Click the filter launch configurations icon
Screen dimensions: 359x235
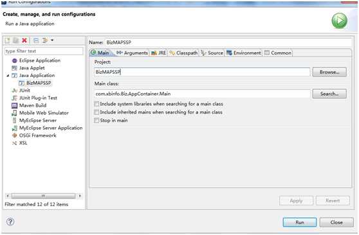click(x=45, y=40)
